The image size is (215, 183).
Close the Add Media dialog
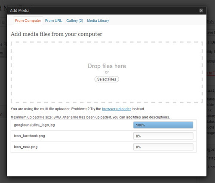[x=201, y=10]
